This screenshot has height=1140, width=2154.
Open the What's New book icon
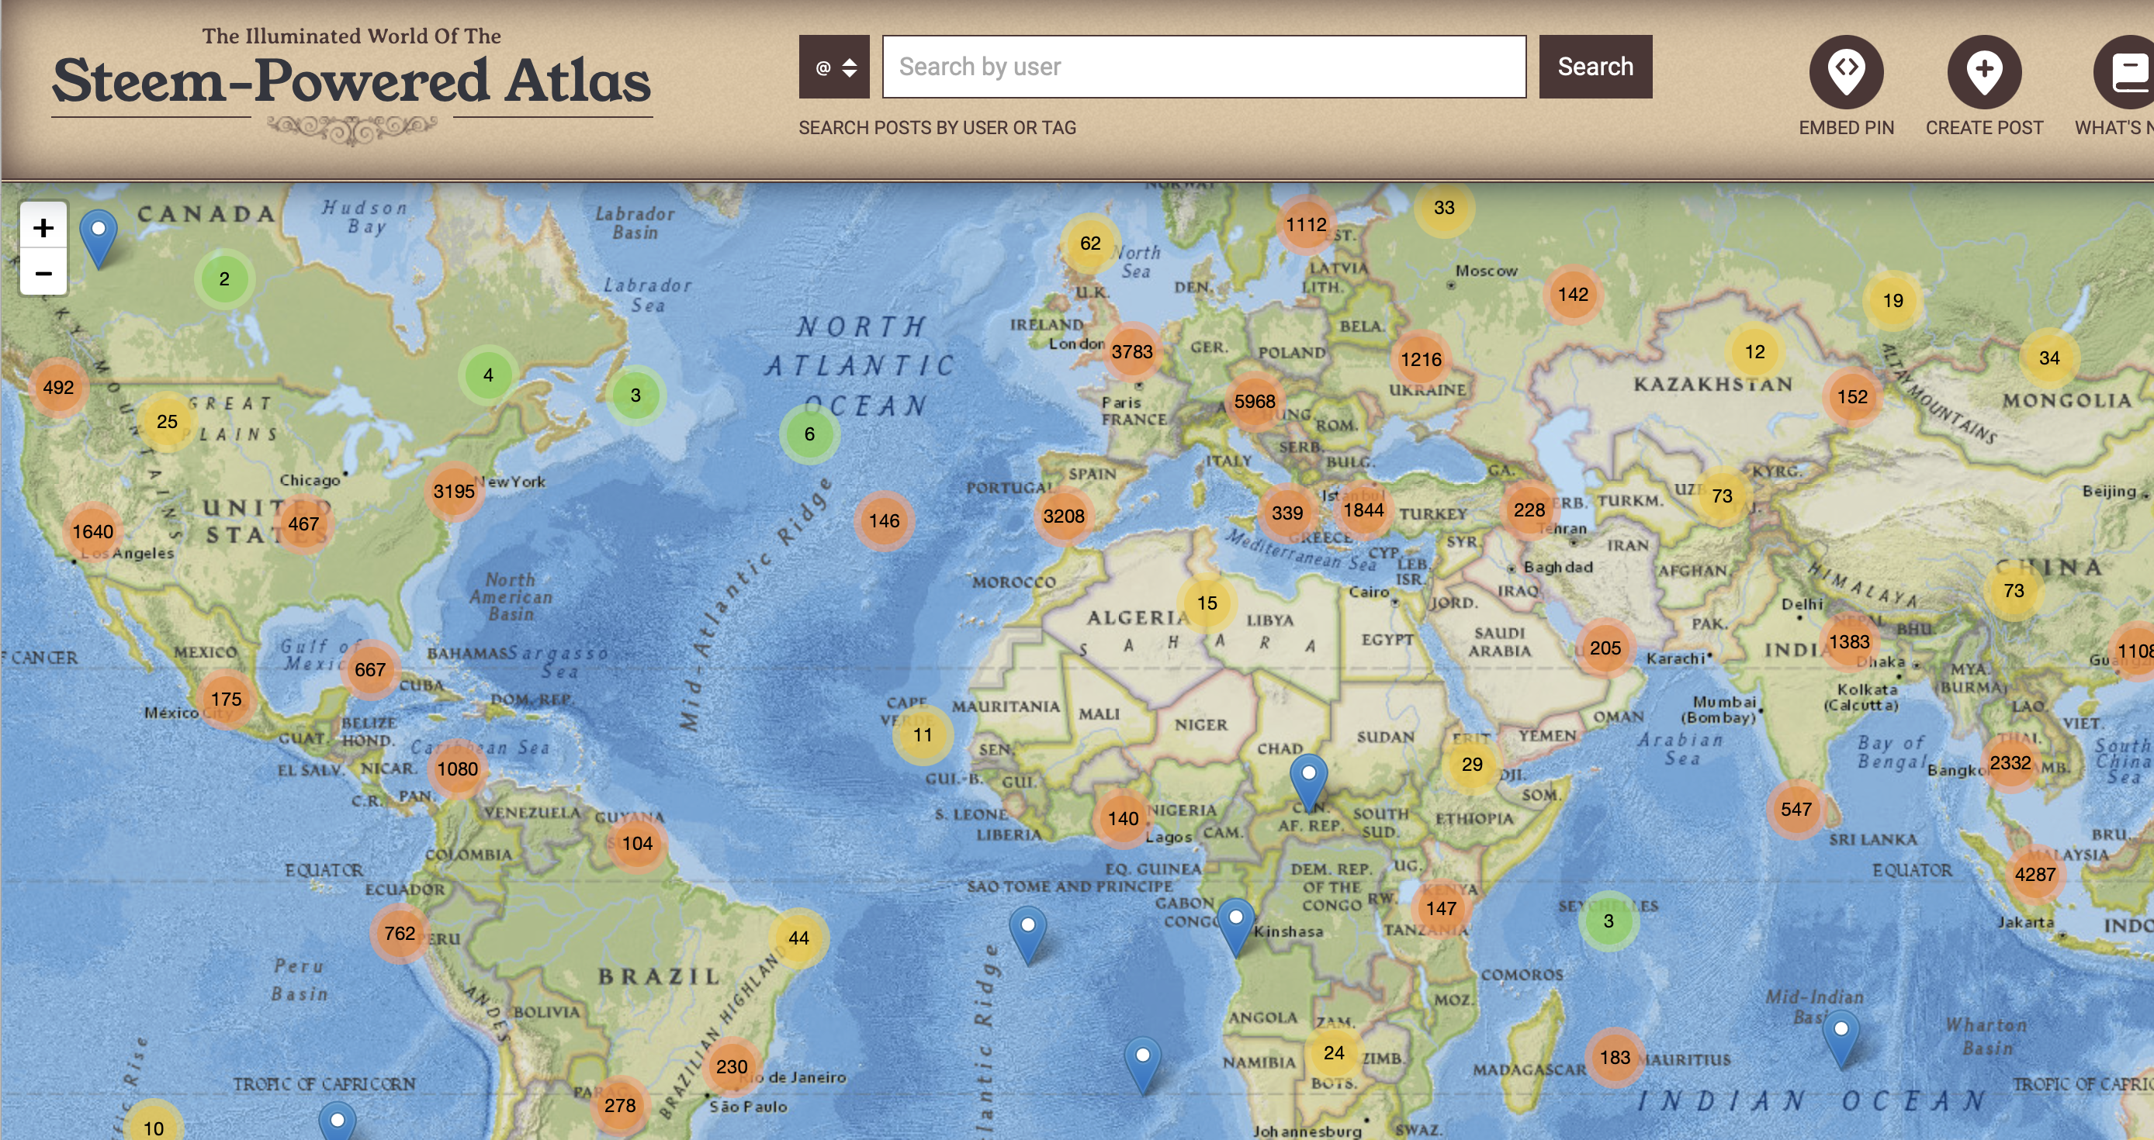[x=2124, y=72]
